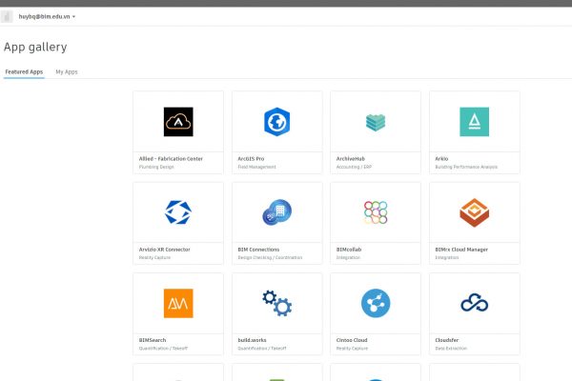Open the Cloudsfer app name link
The width and height of the screenshot is (572, 381).
449,339
